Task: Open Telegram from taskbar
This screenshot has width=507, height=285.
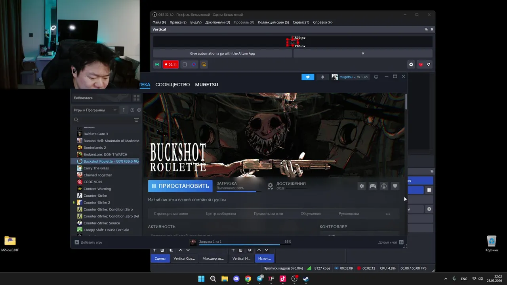Action: tap(259, 279)
